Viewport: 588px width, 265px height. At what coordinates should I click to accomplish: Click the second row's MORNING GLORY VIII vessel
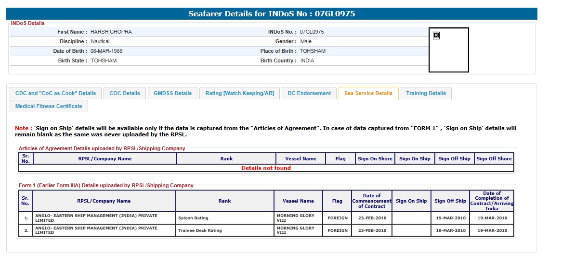[x=295, y=230]
